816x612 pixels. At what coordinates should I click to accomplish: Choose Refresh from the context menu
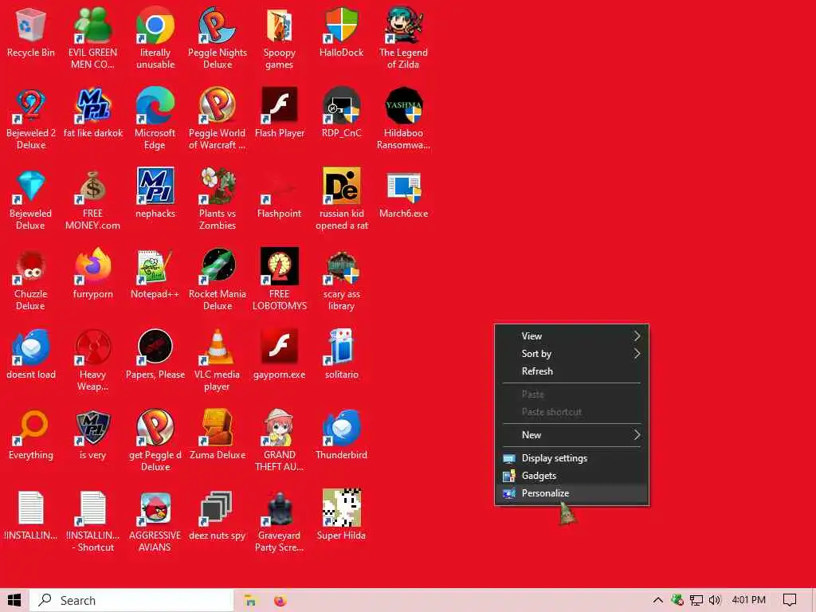[x=571, y=371]
